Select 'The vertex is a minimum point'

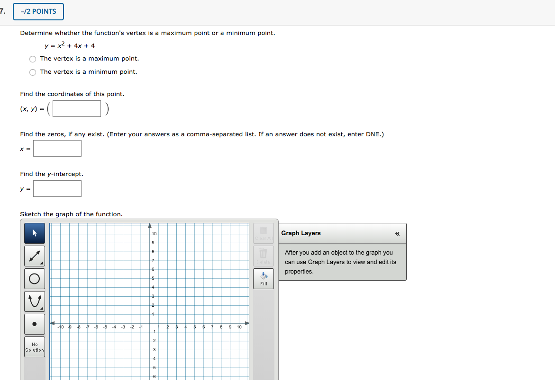click(x=32, y=72)
